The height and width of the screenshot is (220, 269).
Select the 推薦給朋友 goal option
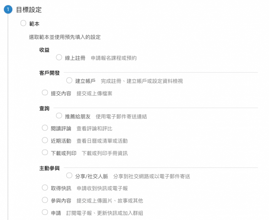tap(59, 116)
